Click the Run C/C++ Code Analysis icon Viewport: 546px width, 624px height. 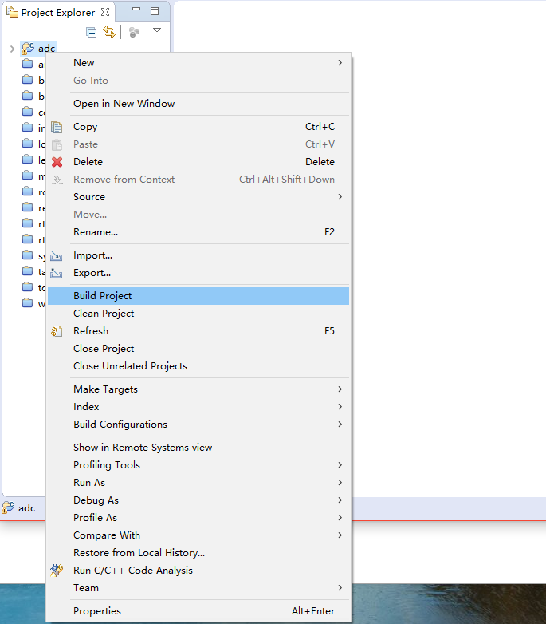(57, 571)
